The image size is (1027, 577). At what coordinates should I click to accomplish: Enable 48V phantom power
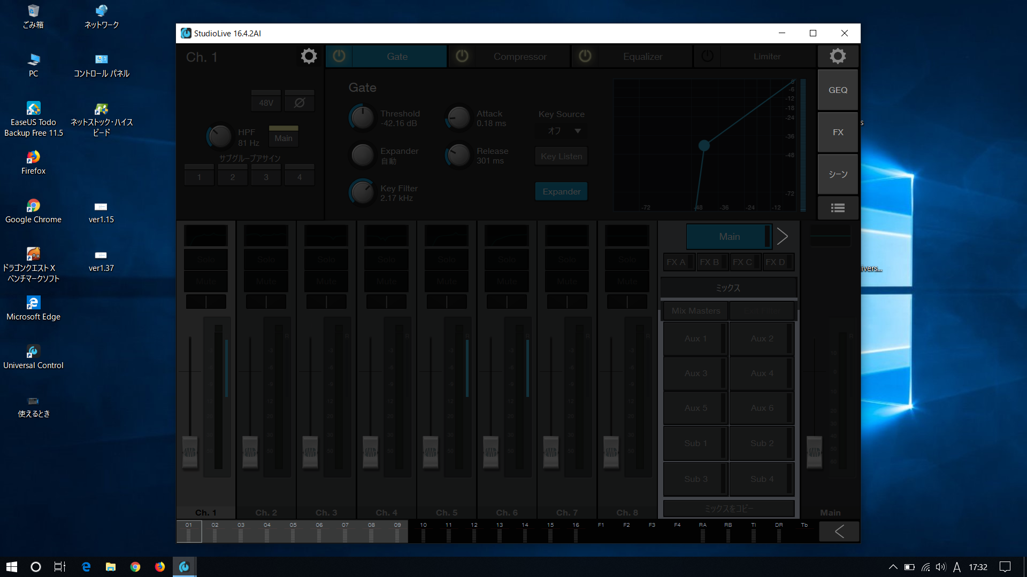(266, 103)
